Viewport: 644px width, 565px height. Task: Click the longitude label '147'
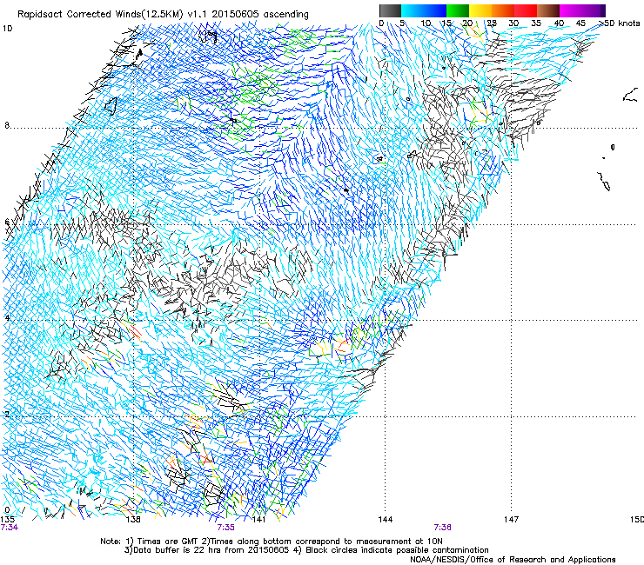pyautogui.click(x=511, y=520)
